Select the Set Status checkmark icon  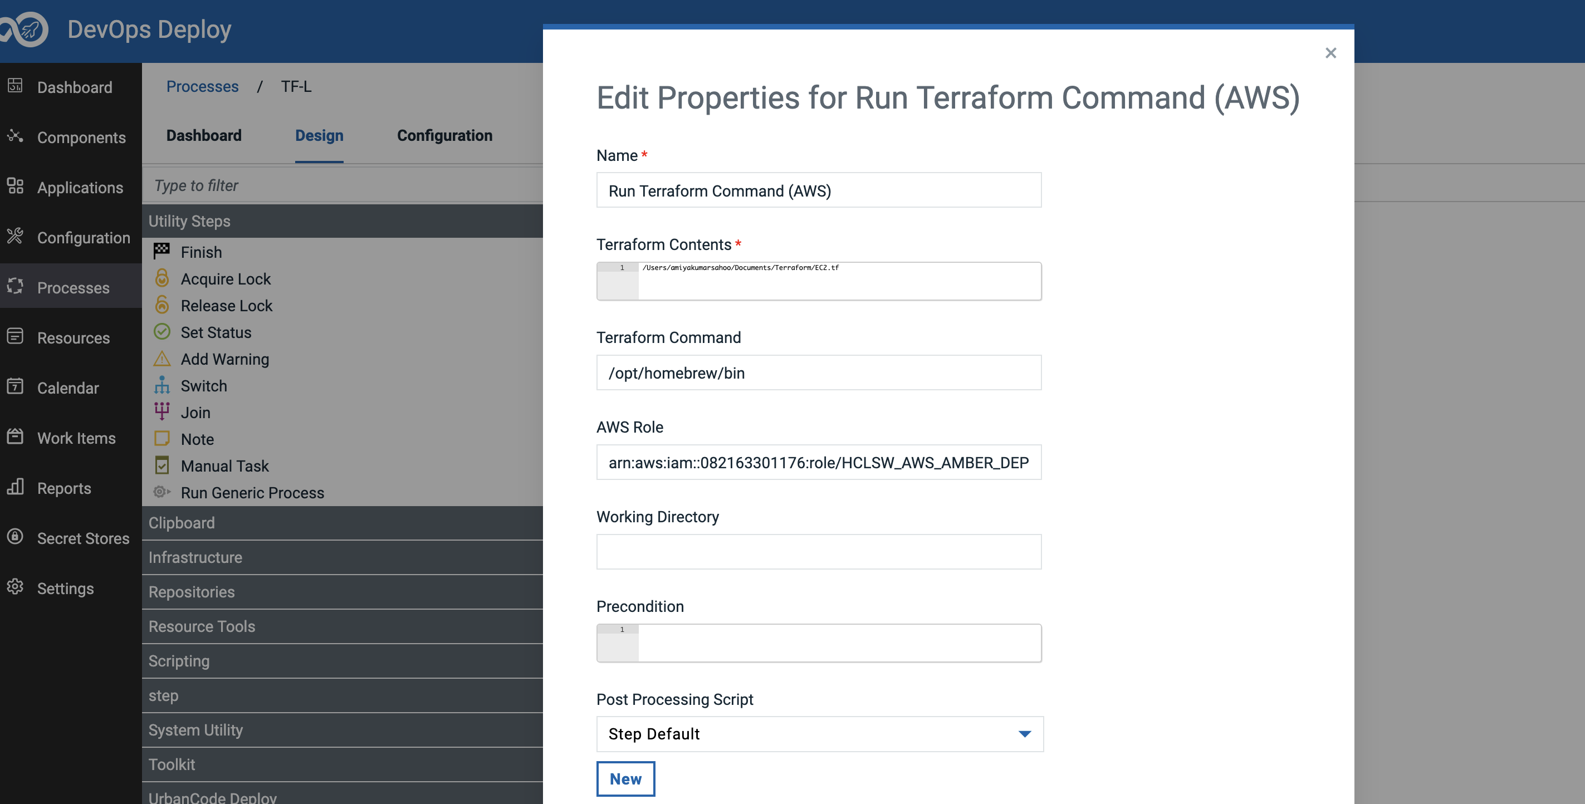[162, 331]
